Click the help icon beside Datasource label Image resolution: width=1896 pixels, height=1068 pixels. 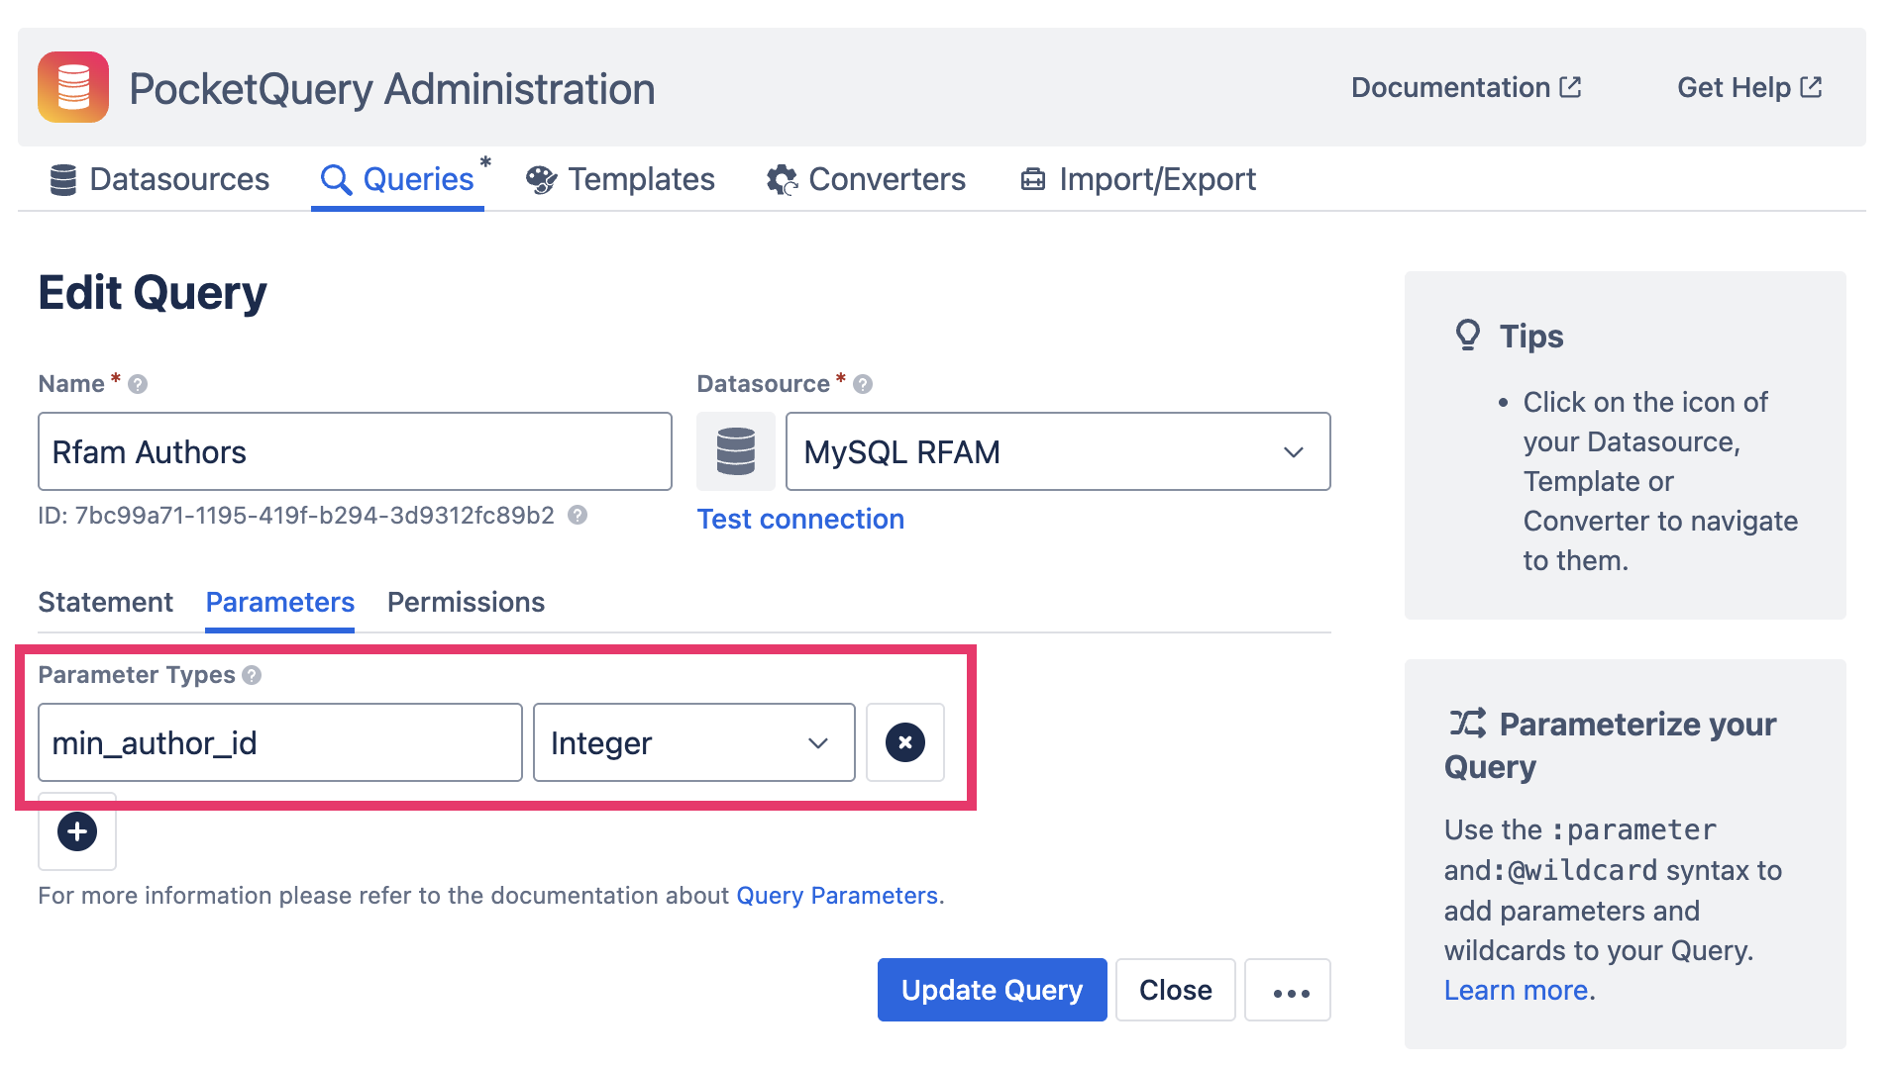[863, 384]
